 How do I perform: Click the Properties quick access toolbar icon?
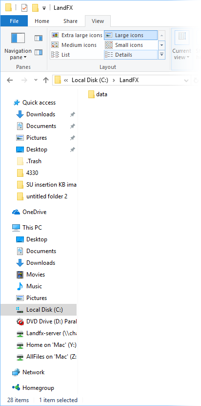click(x=24, y=7)
